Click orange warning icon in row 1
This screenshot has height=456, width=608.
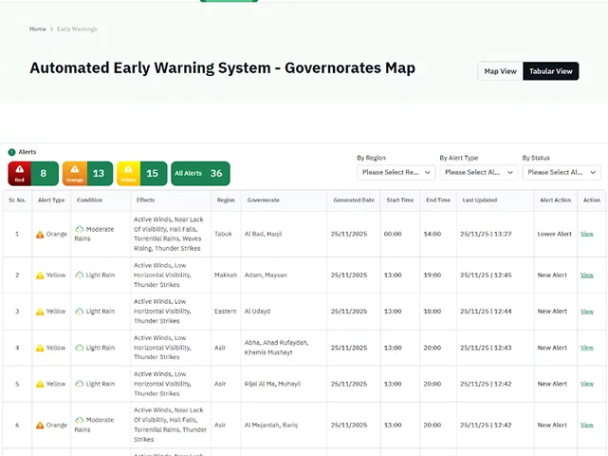tap(40, 235)
